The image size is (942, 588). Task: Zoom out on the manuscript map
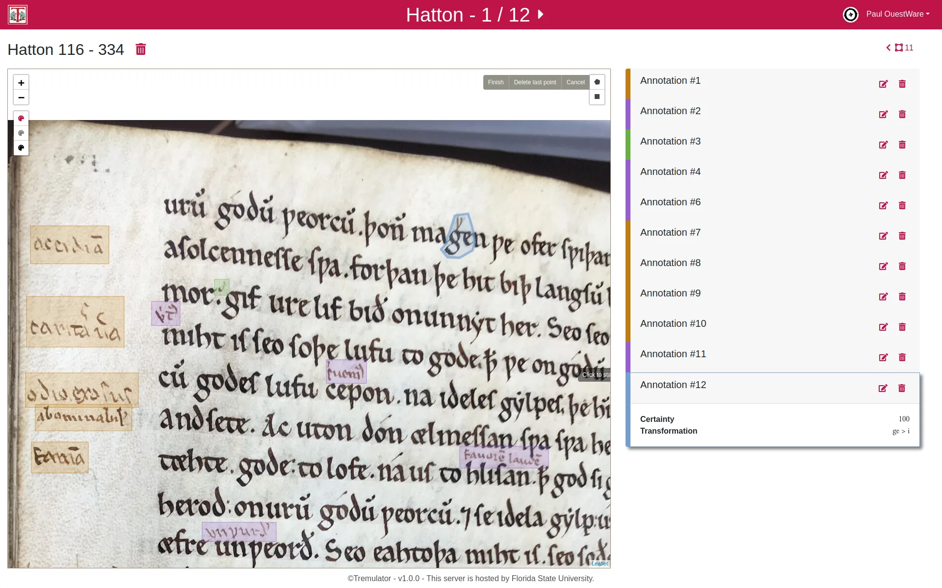click(x=21, y=98)
